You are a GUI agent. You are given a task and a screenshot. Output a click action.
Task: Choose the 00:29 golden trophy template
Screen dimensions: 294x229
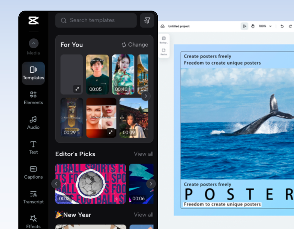point(72,117)
